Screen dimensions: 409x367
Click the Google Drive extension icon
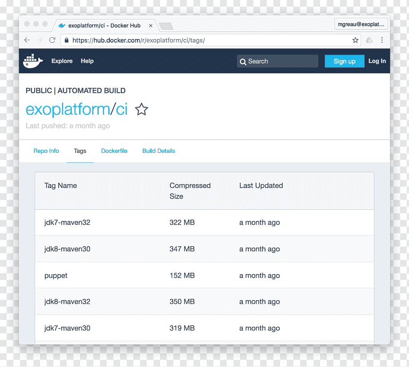click(369, 40)
